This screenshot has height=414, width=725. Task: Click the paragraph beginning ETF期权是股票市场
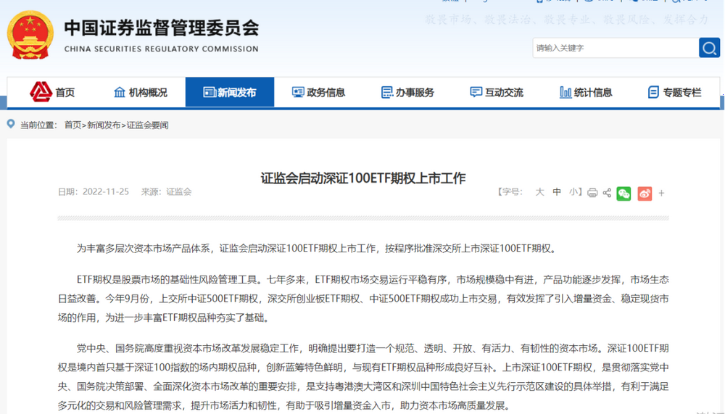point(363,299)
